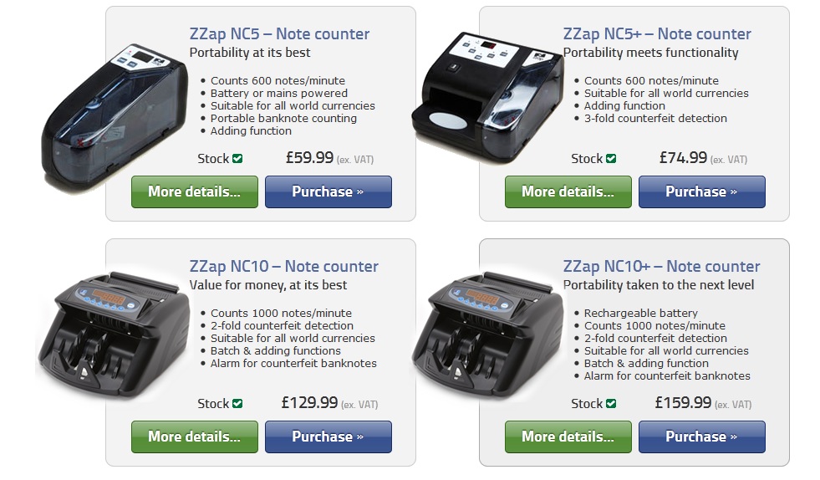Viewport: 820px width, 480px height.
Task: Click the ZZap NC10+ product image
Action: tap(487, 334)
